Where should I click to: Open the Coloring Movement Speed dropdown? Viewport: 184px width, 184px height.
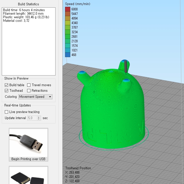tap(35, 97)
